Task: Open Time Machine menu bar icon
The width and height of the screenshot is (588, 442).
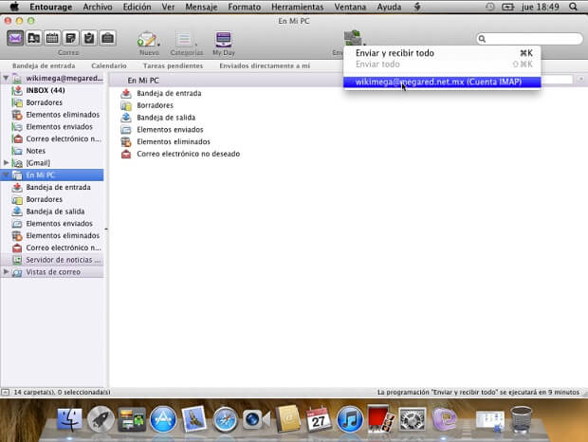Action: tap(489, 7)
